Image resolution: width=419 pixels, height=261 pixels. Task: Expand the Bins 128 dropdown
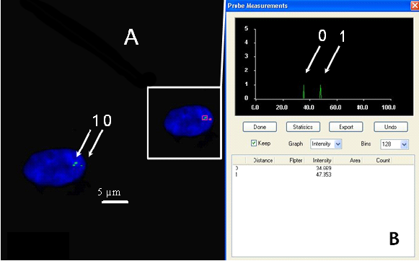click(x=394, y=144)
